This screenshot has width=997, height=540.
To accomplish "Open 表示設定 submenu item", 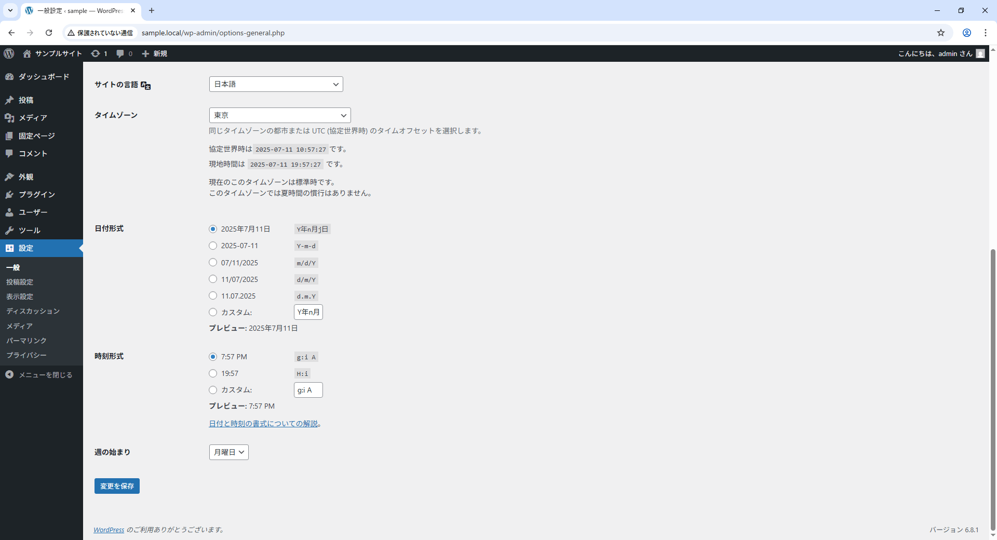I will tap(20, 296).
